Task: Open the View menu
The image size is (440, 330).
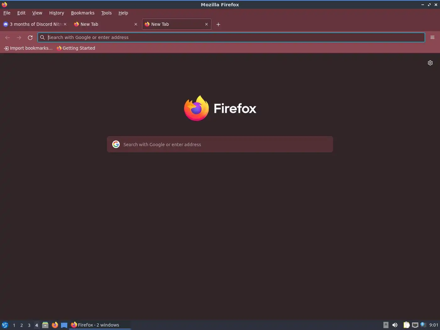Action: (x=37, y=13)
